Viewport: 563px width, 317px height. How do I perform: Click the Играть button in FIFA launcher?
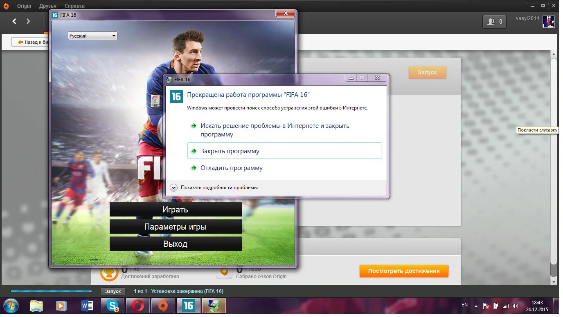click(176, 210)
